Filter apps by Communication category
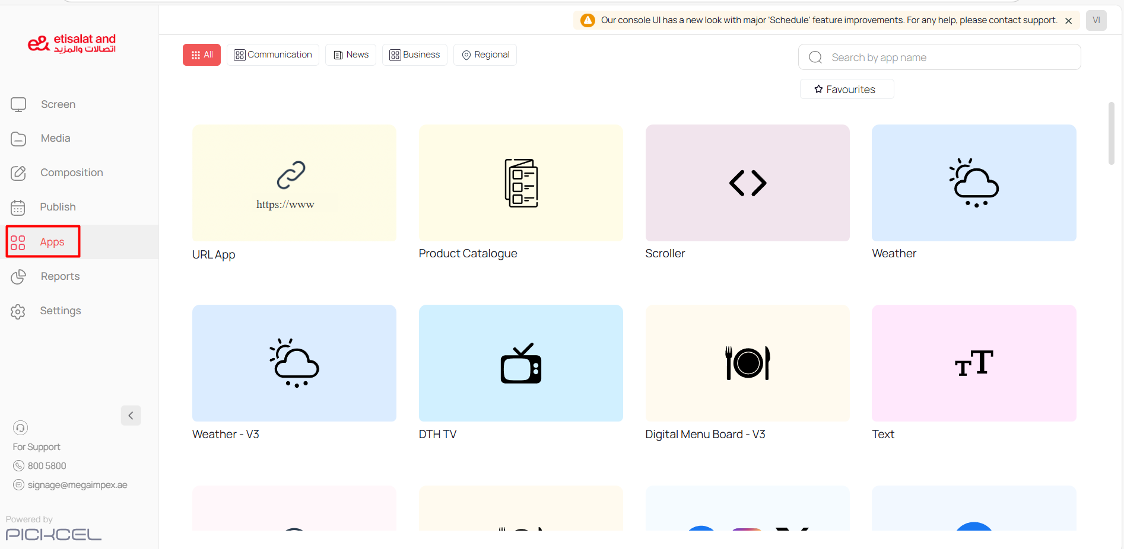 pyautogui.click(x=273, y=55)
